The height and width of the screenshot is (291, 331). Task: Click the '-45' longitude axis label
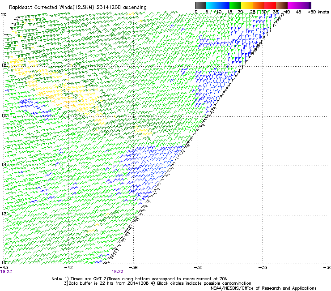(4, 268)
